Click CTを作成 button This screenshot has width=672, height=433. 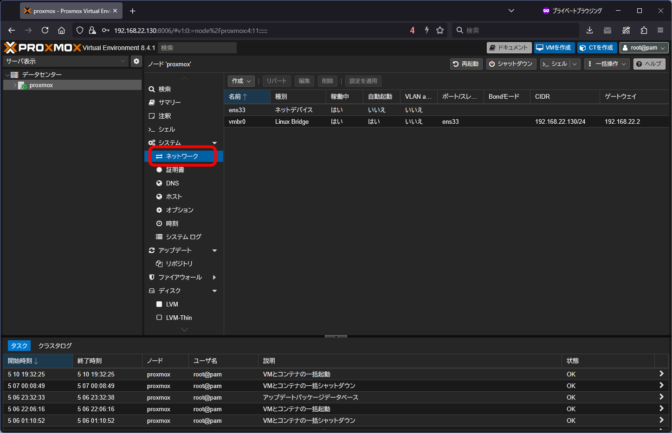(597, 48)
